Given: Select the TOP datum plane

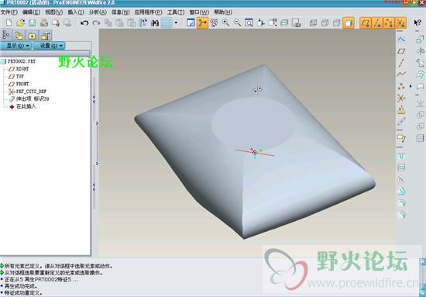Looking at the screenshot, I should [x=16, y=77].
